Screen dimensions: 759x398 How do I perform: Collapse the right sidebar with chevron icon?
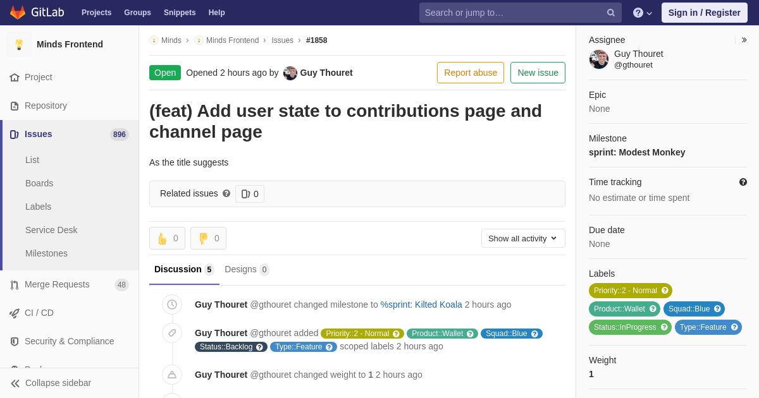pyautogui.click(x=744, y=40)
